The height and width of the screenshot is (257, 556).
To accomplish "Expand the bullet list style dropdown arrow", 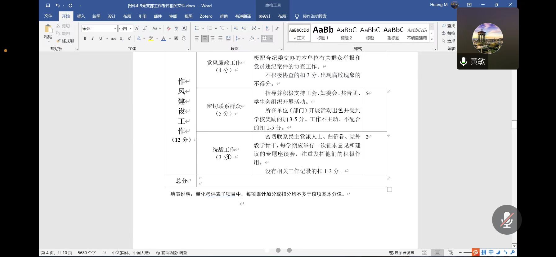I will pos(203,28).
